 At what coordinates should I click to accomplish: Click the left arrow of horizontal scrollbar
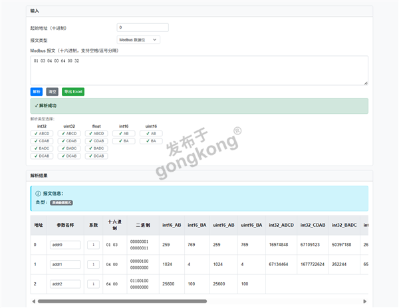pos(33,301)
